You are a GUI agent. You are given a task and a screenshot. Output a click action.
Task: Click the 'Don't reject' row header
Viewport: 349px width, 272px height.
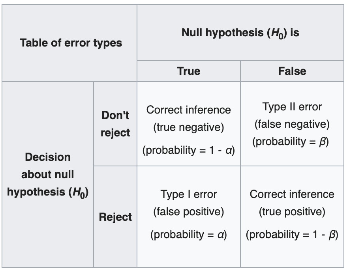point(115,124)
